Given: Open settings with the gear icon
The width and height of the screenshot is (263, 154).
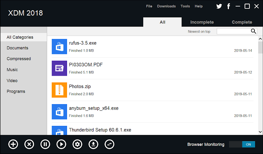Looking at the screenshot, I should click(78, 144).
